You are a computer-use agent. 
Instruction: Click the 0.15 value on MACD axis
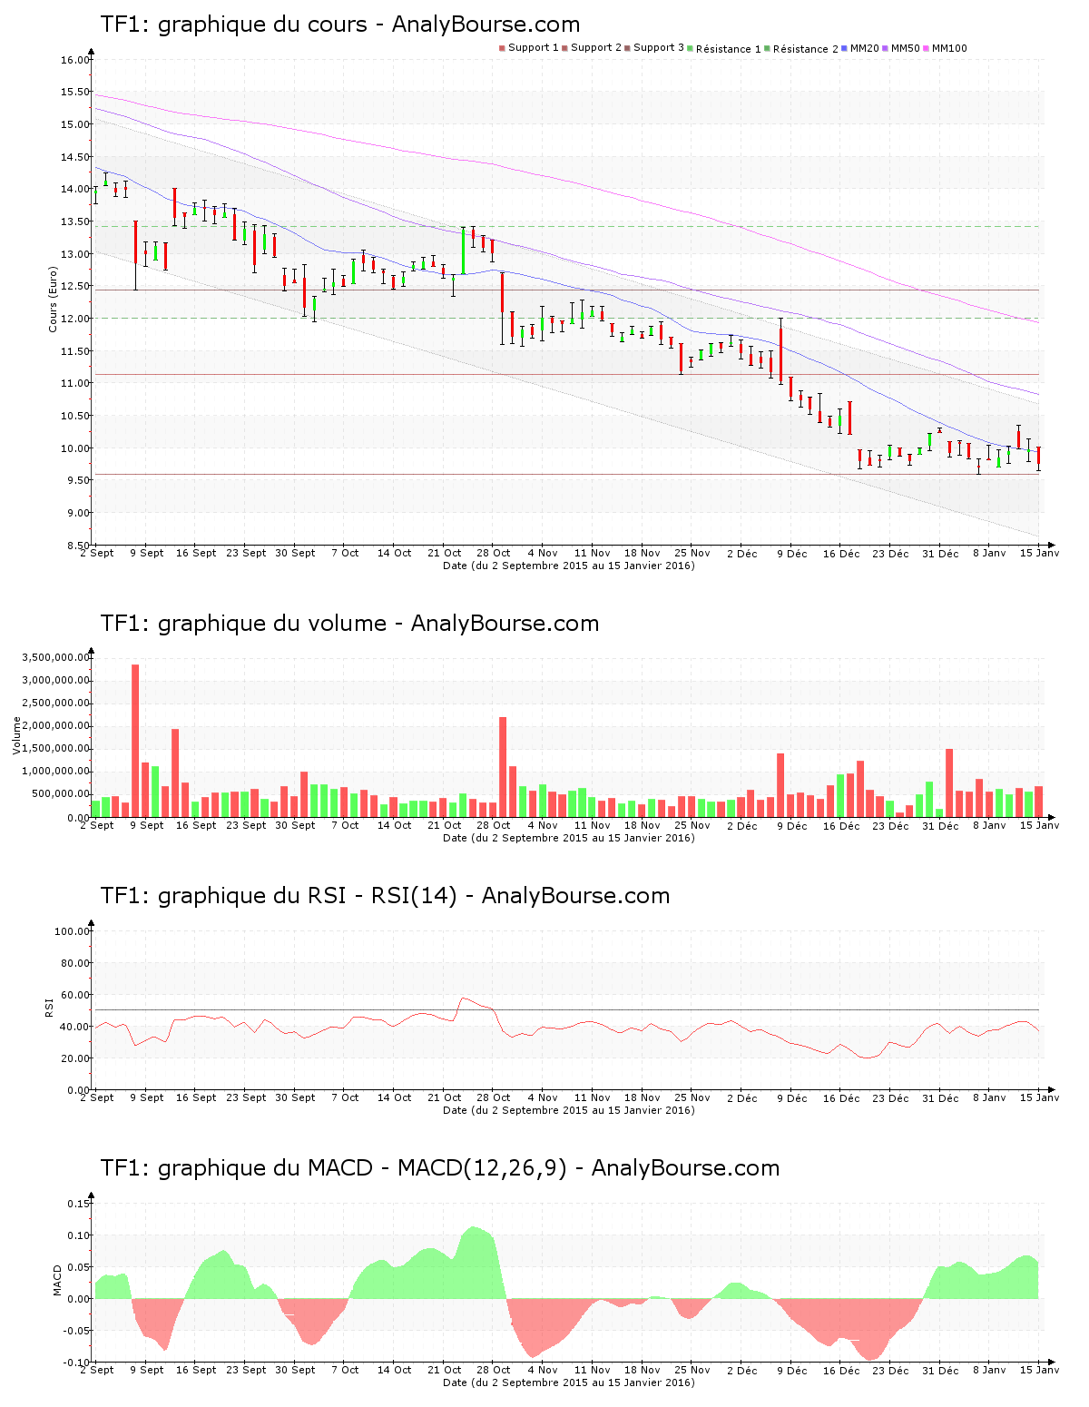(x=78, y=1204)
